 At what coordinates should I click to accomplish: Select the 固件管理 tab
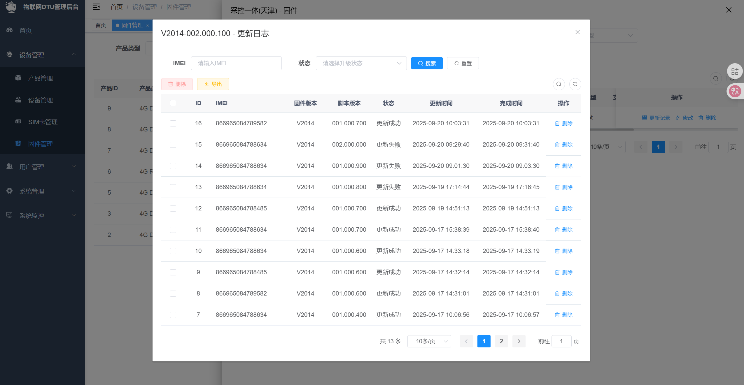(x=132, y=25)
